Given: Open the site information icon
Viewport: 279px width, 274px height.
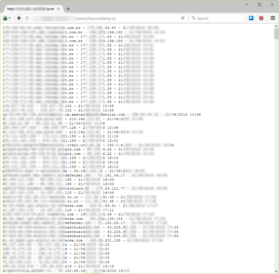Looking at the screenshot, I should (27, 18).
